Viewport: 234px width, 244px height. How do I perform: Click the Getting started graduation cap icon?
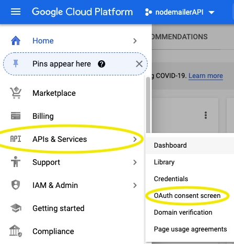tap(16, 208)
